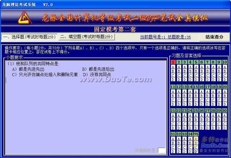Select answer A for question 20
The height and width of the screenshot is (158, 231).
pos(225,91)
